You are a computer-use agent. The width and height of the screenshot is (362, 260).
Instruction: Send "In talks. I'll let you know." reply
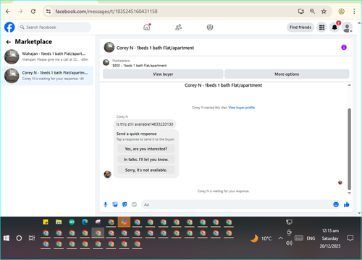146,160
